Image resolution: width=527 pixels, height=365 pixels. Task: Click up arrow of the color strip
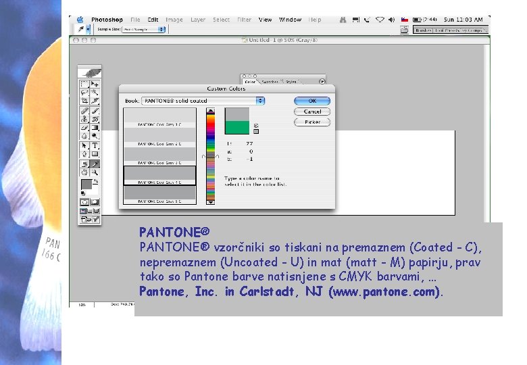[210, 111]
